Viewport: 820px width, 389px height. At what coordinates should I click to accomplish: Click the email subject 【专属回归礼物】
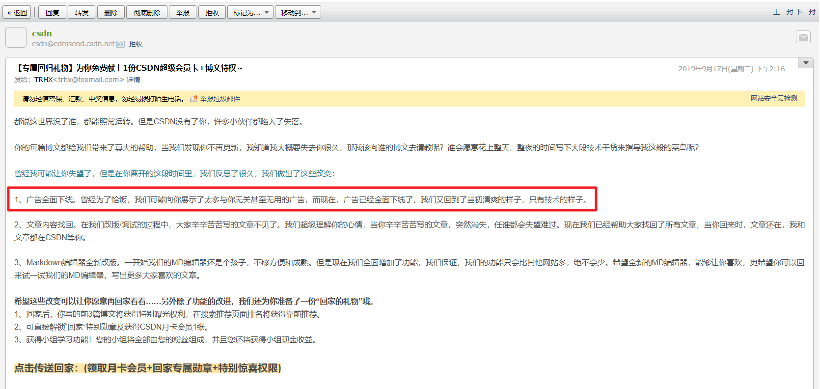[x=129, y=68]
